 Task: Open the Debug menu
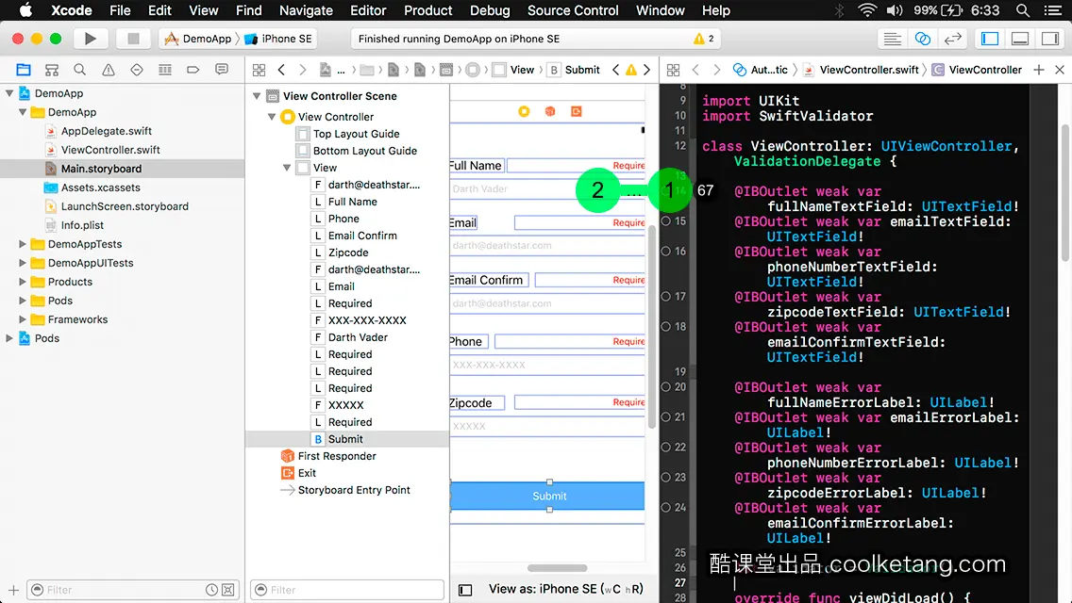point(490,10)
